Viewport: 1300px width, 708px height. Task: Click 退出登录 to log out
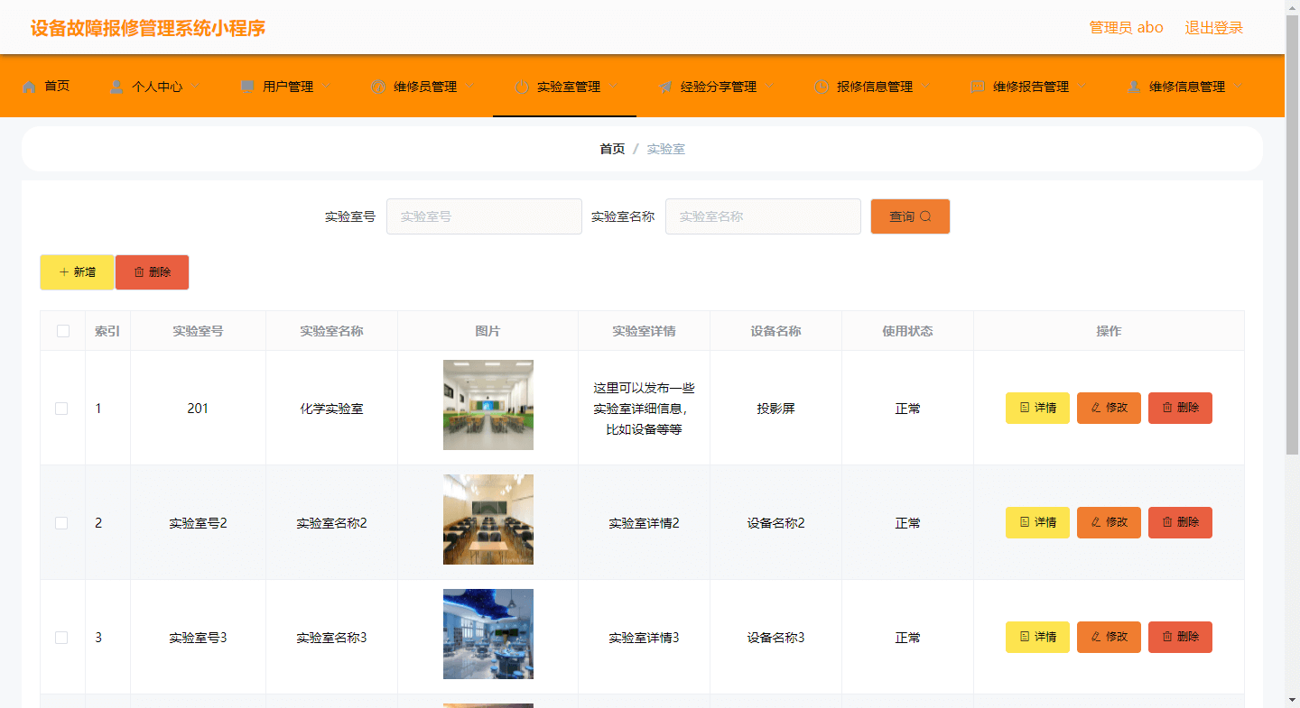1213,27
